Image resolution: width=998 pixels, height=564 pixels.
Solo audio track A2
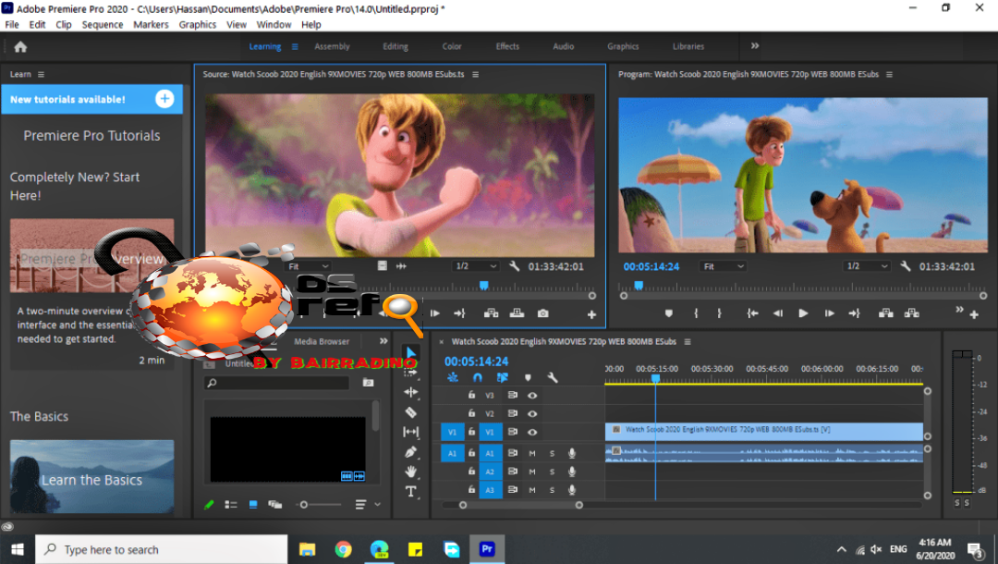tap(552, 472)
